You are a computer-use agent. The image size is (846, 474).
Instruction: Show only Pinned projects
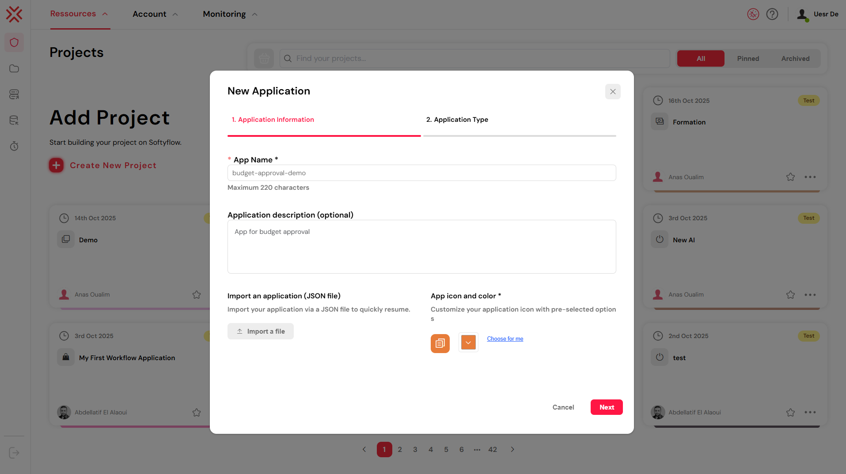tap(748, 58)
